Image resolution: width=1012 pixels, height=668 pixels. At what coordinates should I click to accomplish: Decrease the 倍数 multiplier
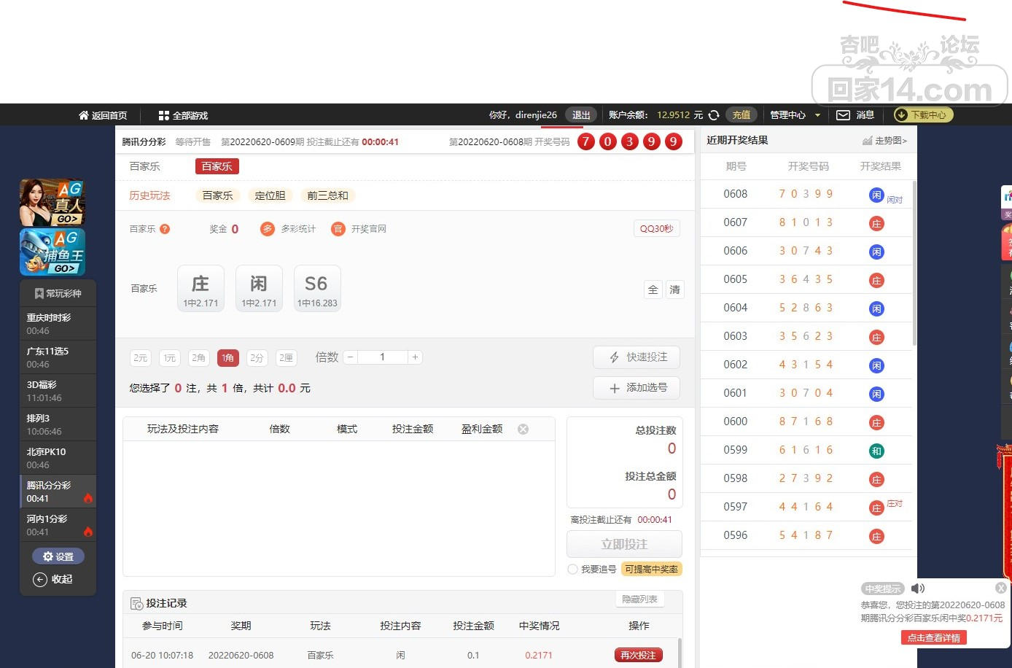click(x=351, y=357)
